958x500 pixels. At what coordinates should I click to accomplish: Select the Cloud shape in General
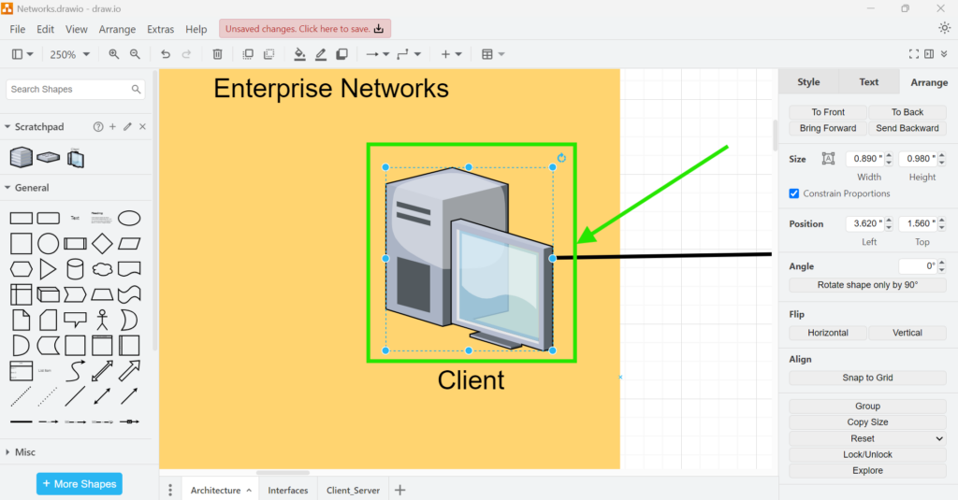[x=102, y=269]
